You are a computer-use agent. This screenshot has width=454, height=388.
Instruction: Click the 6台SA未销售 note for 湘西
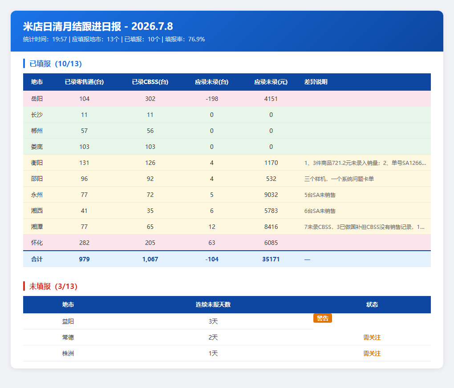click(x=320, y=211)
